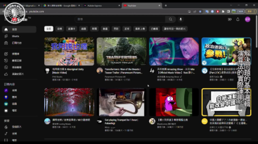
Task: Click the YouTube search input field
Action: pyautogui.click(x=120, y=19)
